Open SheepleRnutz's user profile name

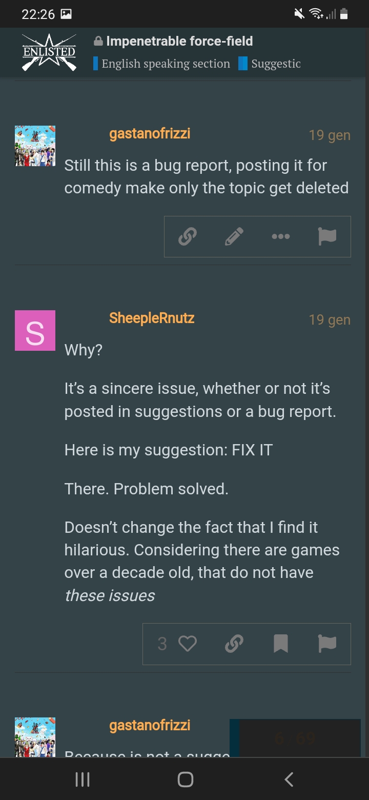152,318
